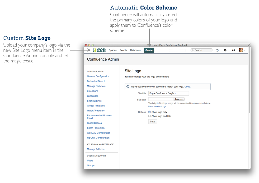Screen dimensions: 259x183
Task: Click the Browse button for site logo
Action: 179,99
